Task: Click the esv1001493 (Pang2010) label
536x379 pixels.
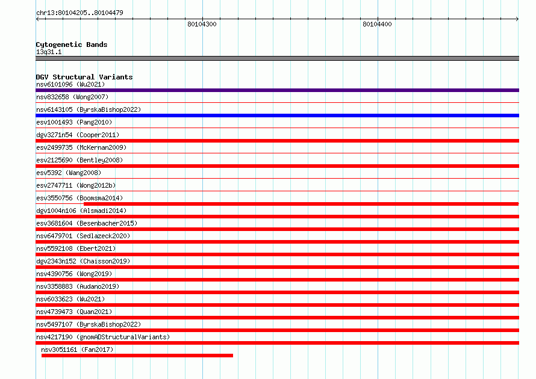Action: 74,122
